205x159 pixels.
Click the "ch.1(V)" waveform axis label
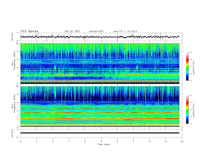(12, 37)
